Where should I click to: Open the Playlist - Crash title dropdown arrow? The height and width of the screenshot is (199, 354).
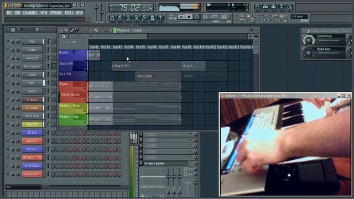(144, 30)
